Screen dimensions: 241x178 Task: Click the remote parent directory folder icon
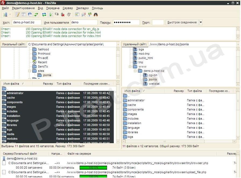(x=125, y=96)
